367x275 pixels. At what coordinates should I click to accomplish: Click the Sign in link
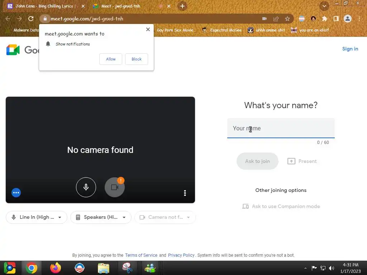coord(350,49)
